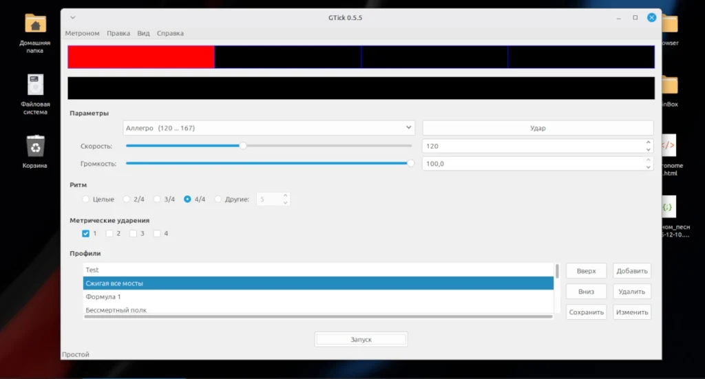Screen dimensions: 705x379
Task: Start the metronome with Запуск
Action: pos(361,340)
